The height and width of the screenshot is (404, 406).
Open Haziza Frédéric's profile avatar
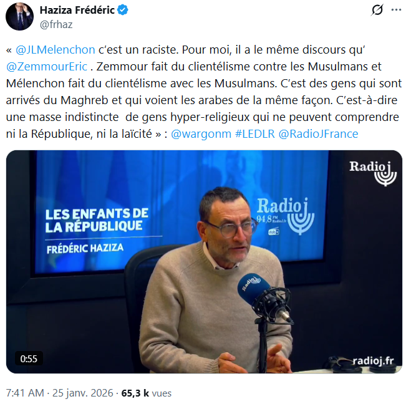point(19,17)
